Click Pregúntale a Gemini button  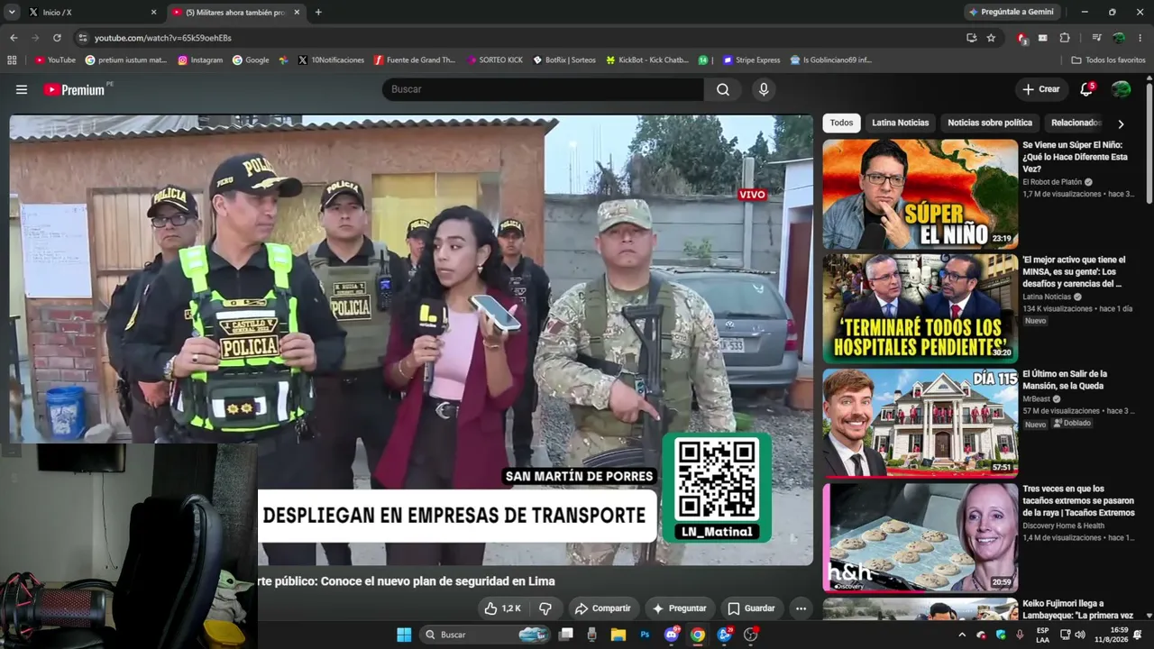pos(1014,13)
